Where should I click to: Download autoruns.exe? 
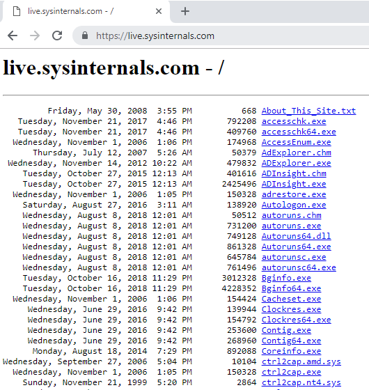coord(291,226)
